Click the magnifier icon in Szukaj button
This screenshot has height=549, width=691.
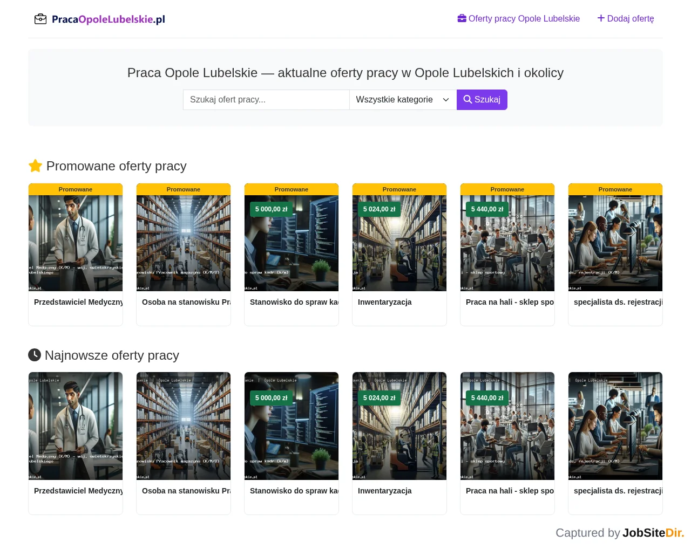tap(468, 100)
